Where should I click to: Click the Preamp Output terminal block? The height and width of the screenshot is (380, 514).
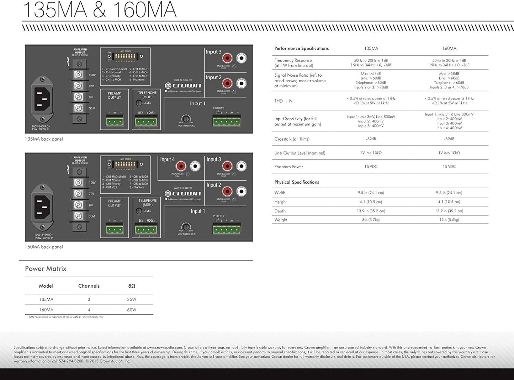pos(115,122)
